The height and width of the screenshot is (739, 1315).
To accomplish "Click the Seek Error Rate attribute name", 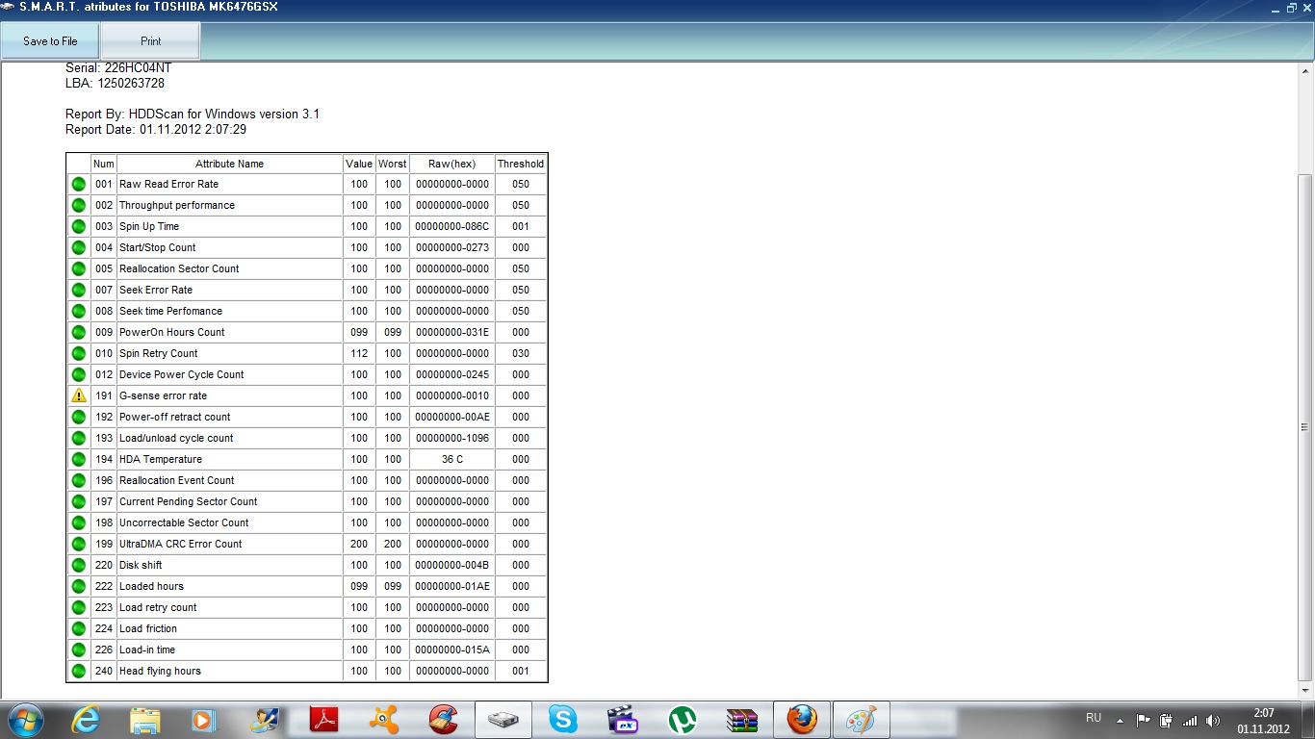I will [x=156, y=290].
